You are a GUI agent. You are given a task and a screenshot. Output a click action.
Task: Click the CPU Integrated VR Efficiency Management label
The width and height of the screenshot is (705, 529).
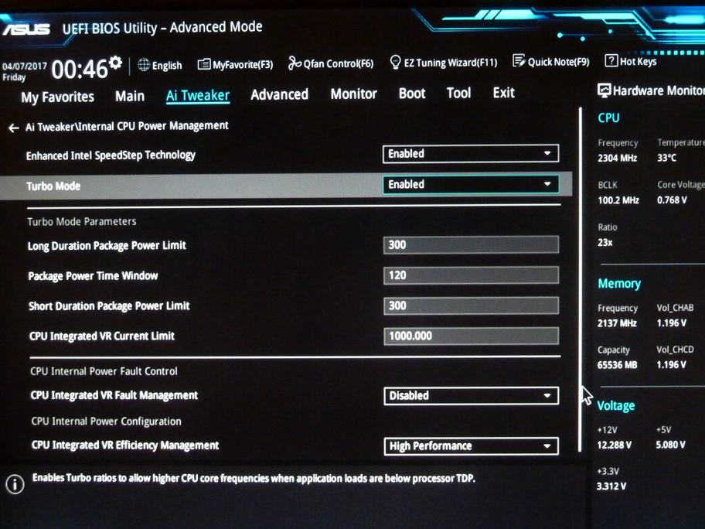click(125, 445)
